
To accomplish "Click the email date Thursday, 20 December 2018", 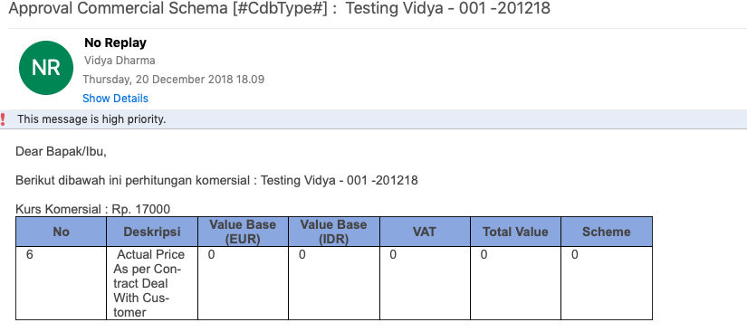I will point(174,80).
